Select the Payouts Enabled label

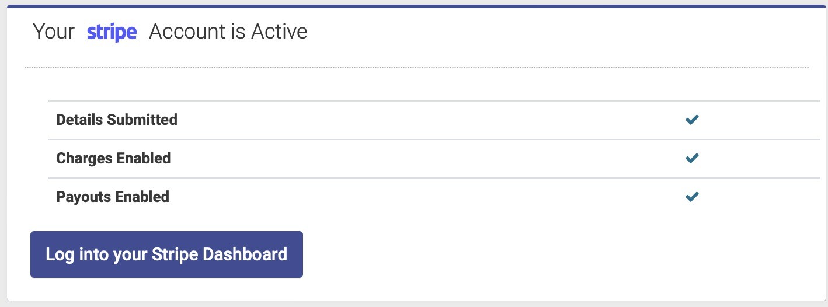click(x=113, y=197)
